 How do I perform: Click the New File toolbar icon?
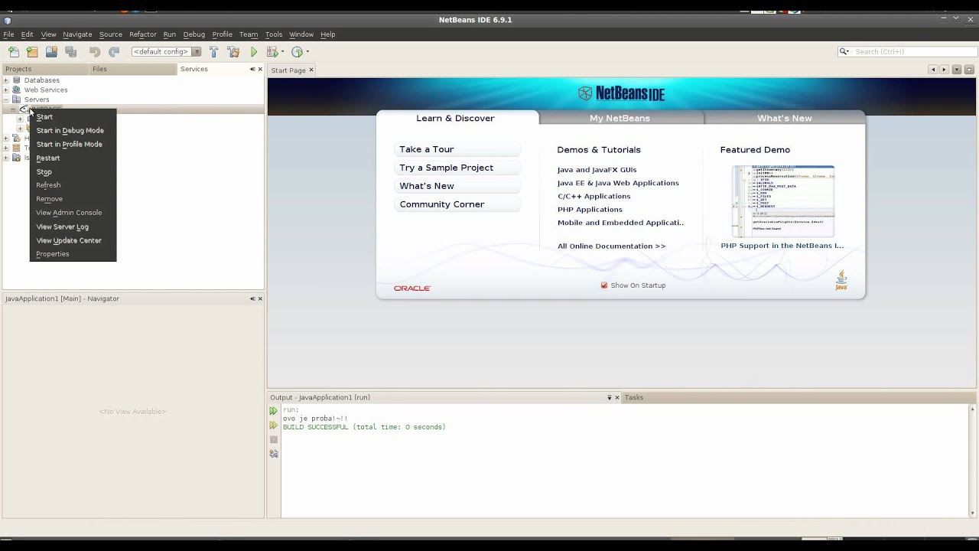click(x=14, y=52)
